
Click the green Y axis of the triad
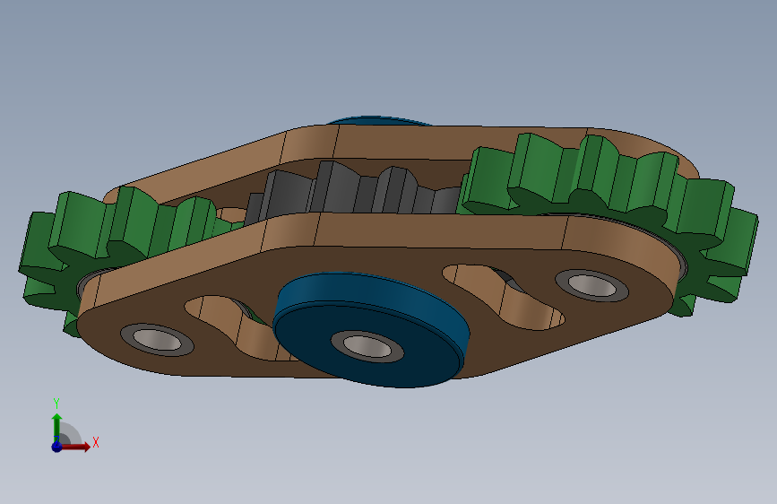tap(56, 427)
